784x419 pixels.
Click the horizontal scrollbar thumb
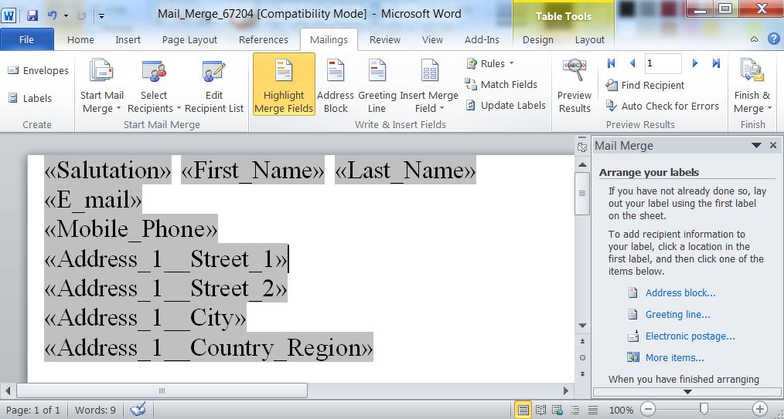(x=162, y=390)
